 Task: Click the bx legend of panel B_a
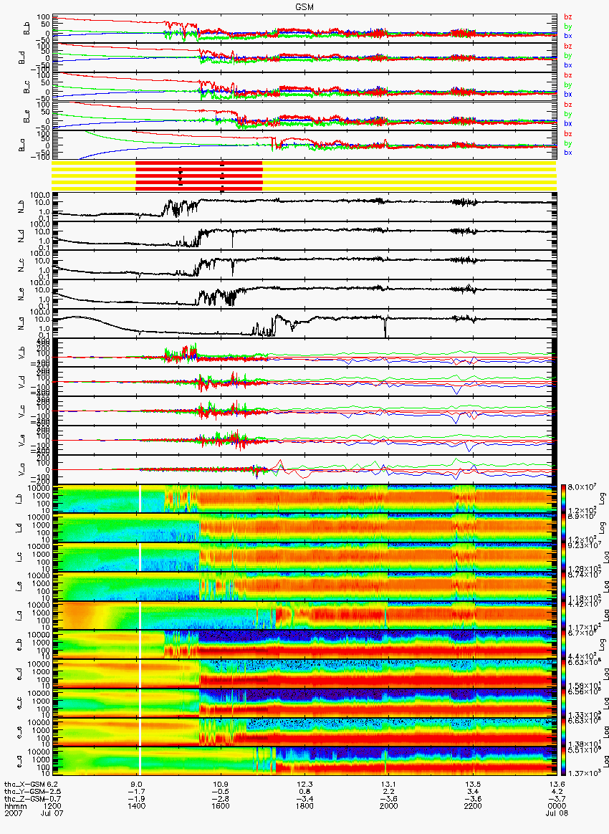point(568,153)
